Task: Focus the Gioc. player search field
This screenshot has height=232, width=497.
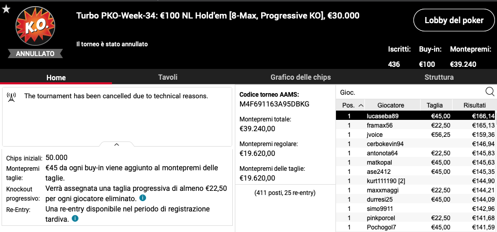Action: click(410, 93)
